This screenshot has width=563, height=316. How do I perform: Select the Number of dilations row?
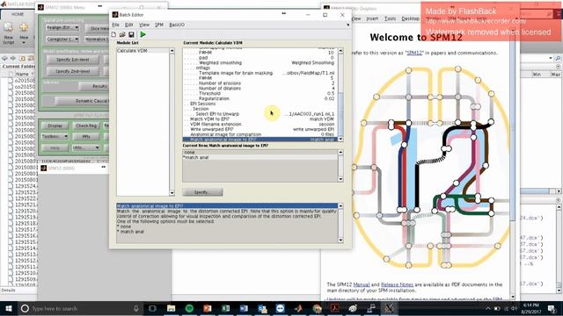[260, 88]
